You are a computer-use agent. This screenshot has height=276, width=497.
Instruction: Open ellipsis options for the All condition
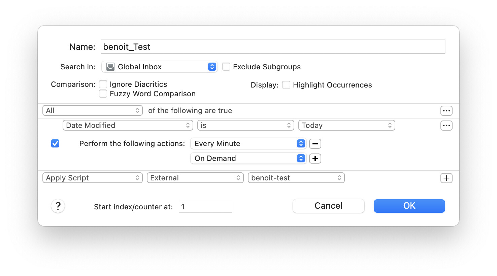tap(446, 111)
